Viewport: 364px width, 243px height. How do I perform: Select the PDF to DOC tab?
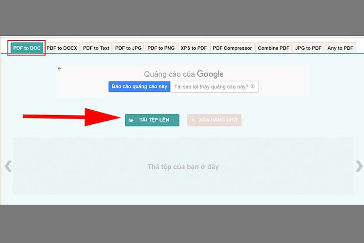(x=27, y=48)
